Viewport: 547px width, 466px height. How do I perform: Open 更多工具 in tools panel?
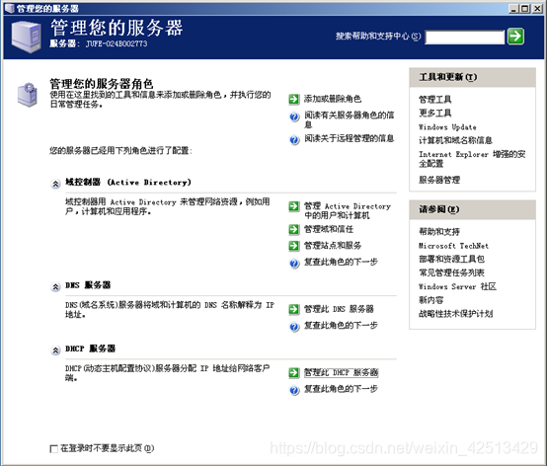click(435, 113)
